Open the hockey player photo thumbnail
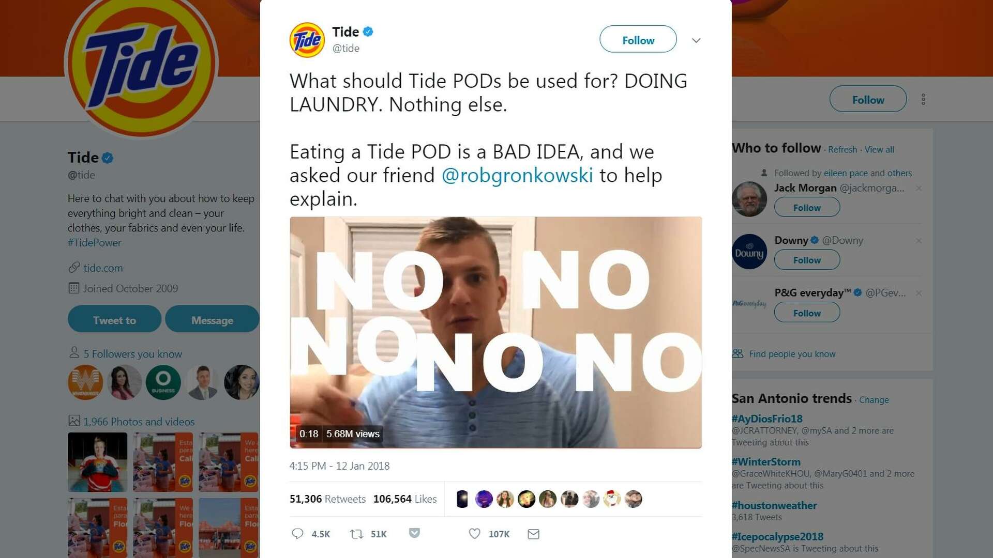The width and height of the screenshot is (993, 558). coord(97,462)
